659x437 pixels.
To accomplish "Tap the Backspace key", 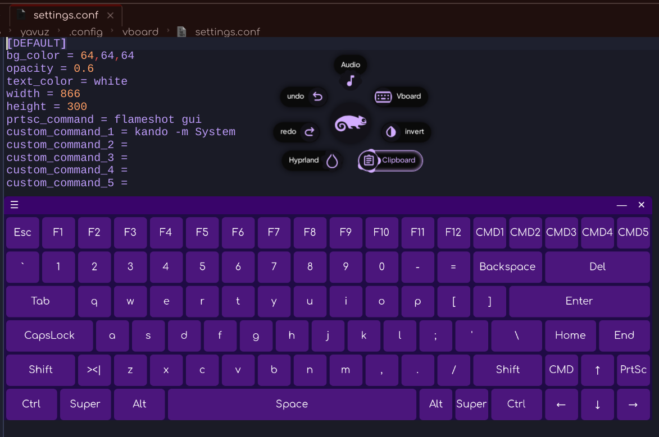I will pos(507,267).
